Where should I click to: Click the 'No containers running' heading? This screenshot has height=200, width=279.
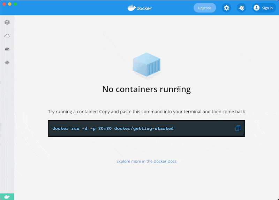coord(146,89)
